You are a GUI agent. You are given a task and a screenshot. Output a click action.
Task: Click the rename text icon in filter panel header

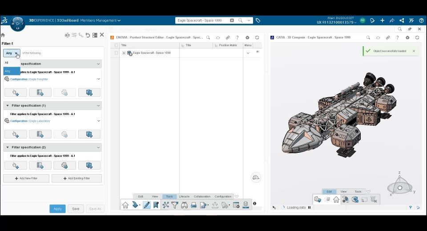(x=67, y=35)
